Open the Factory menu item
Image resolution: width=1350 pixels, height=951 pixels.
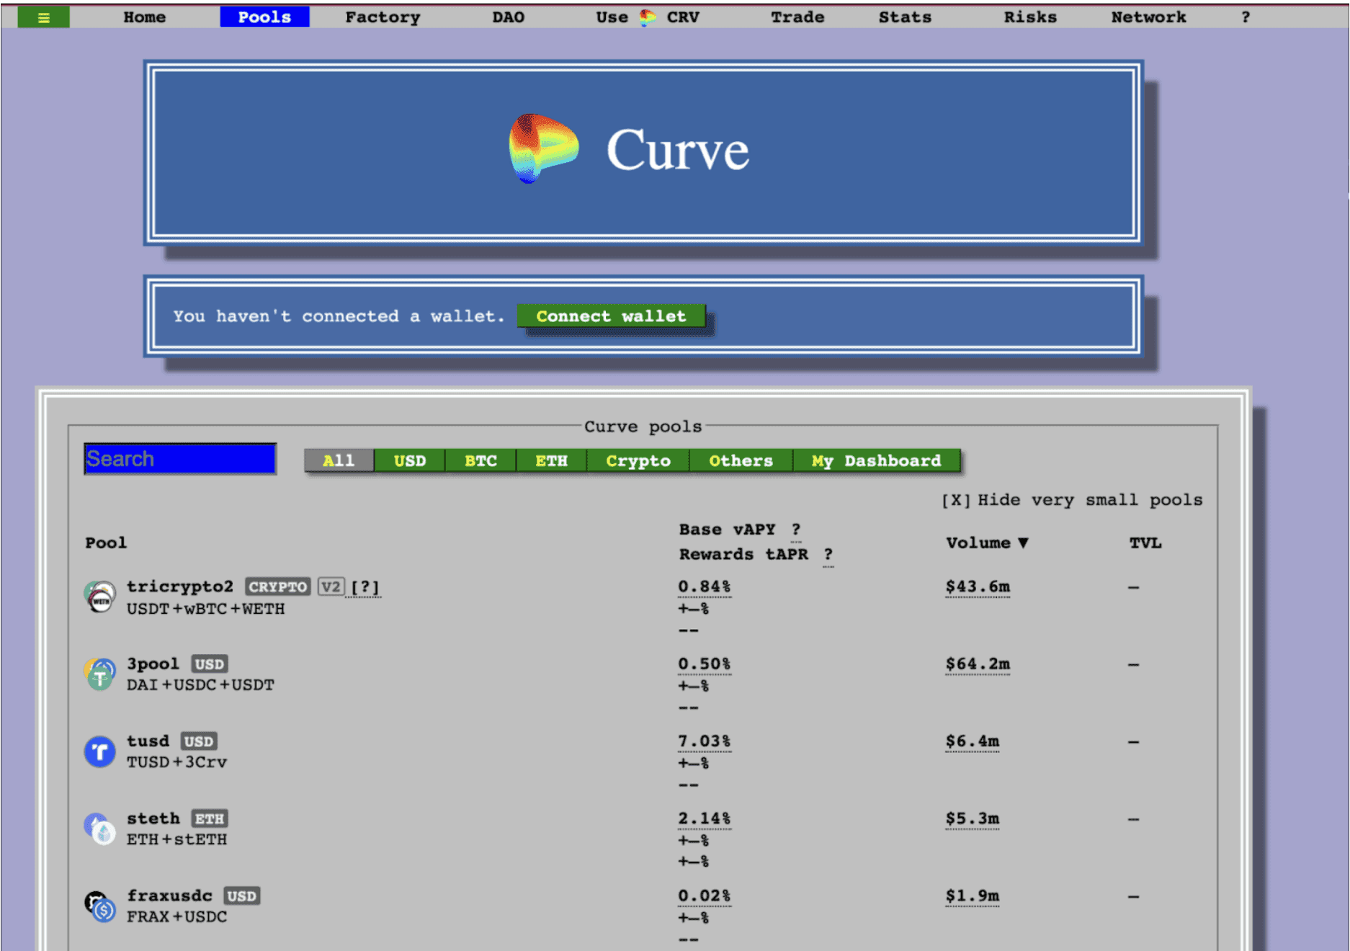pyautogui.click(x=383, y=17)
